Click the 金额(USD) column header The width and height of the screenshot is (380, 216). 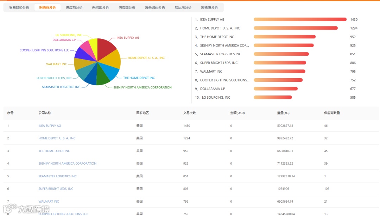[237, 113]
